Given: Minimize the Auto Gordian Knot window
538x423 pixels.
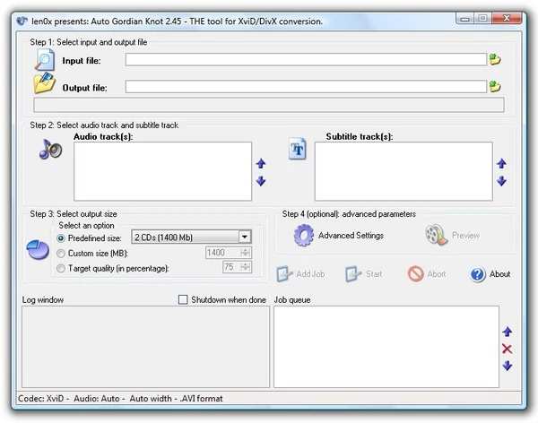Looking at the screenshot, I should [464, 19].
